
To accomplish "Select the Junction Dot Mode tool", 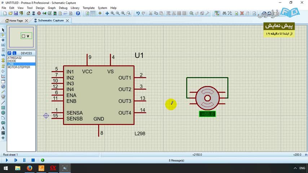I will pyautogui.click(x=3, y=40).
